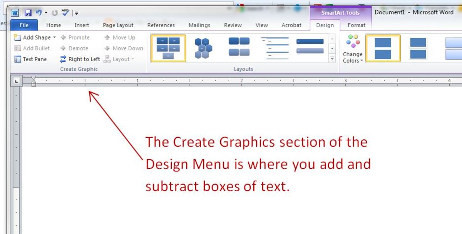Screen dimensions: 462x234
Task: Click the Promote button
Action: click(76, 37)
